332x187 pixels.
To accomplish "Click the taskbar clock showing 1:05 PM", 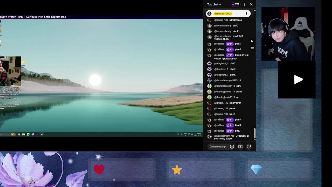I will pyautogui.click(x=198, y=134).
